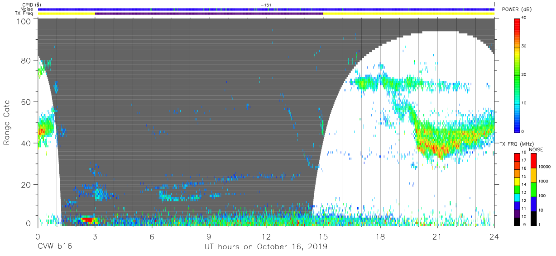Click the blue segment of the NOISE colorbar
This screenshot has height=256, width=556.
533,204
